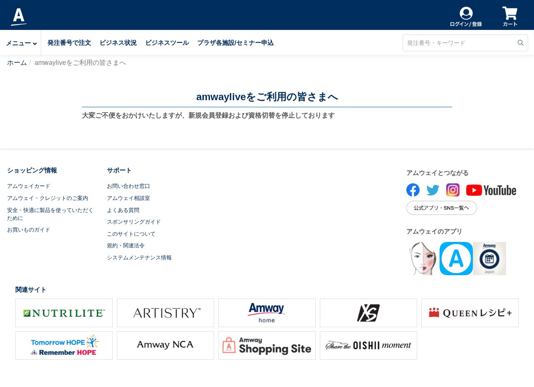Select 発注番号で注文 in navigation
Screen dimensions: 534x387
click(69, 43)
